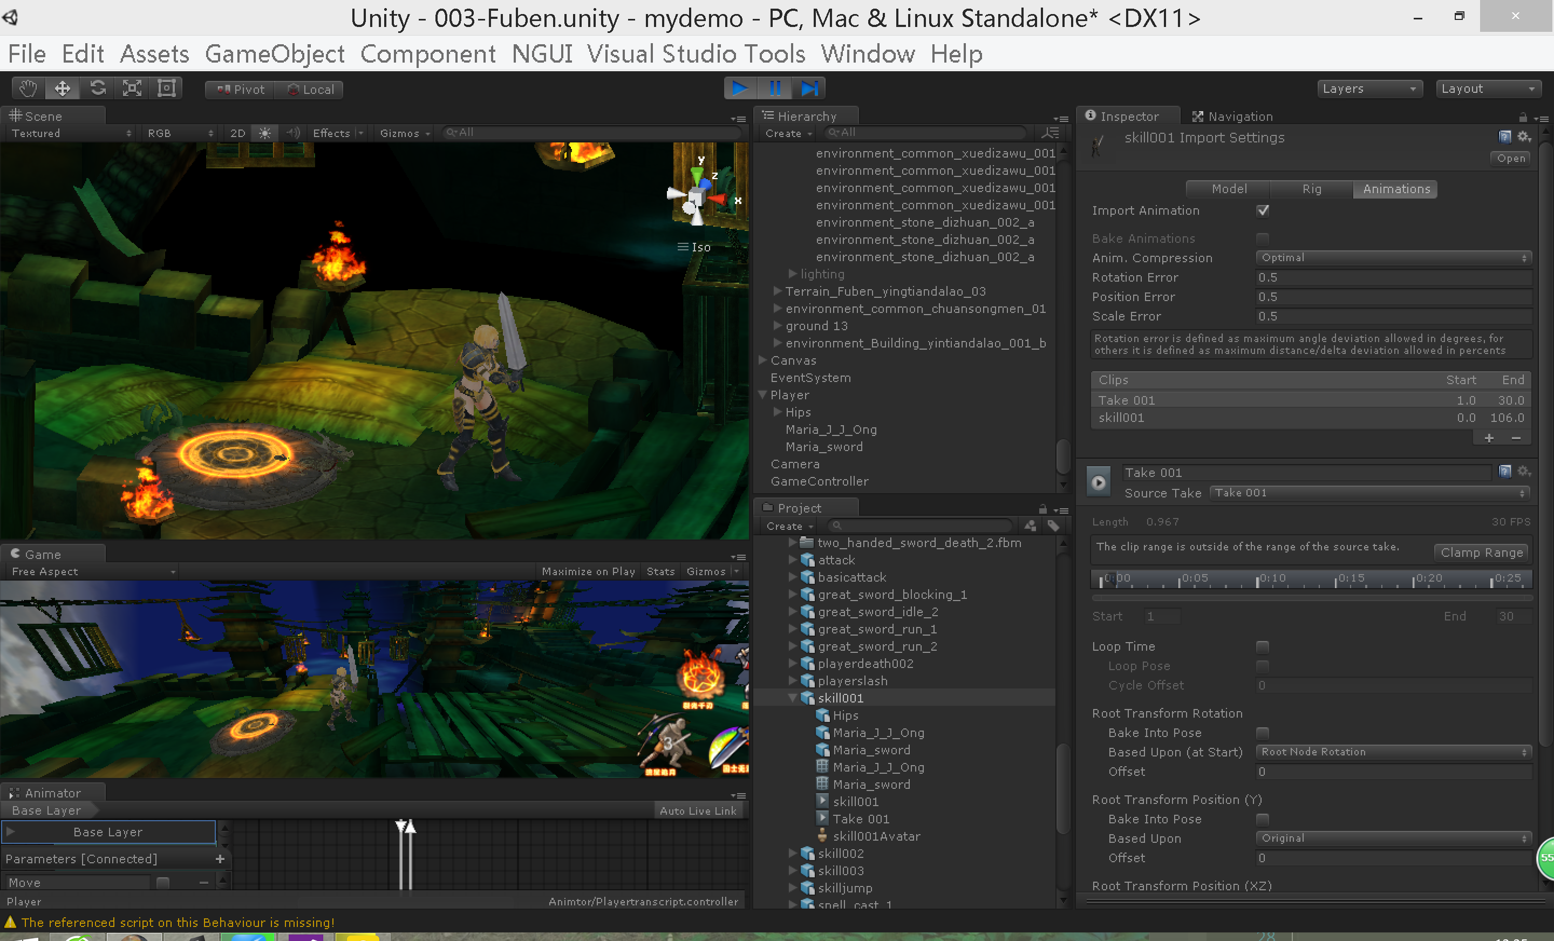Add animator parameter with plus icon
The height and width of the screenshot is (941, 1554).
click(x=220, y=859)
